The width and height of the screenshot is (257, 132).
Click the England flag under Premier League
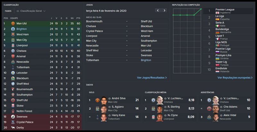pos(217,13)
